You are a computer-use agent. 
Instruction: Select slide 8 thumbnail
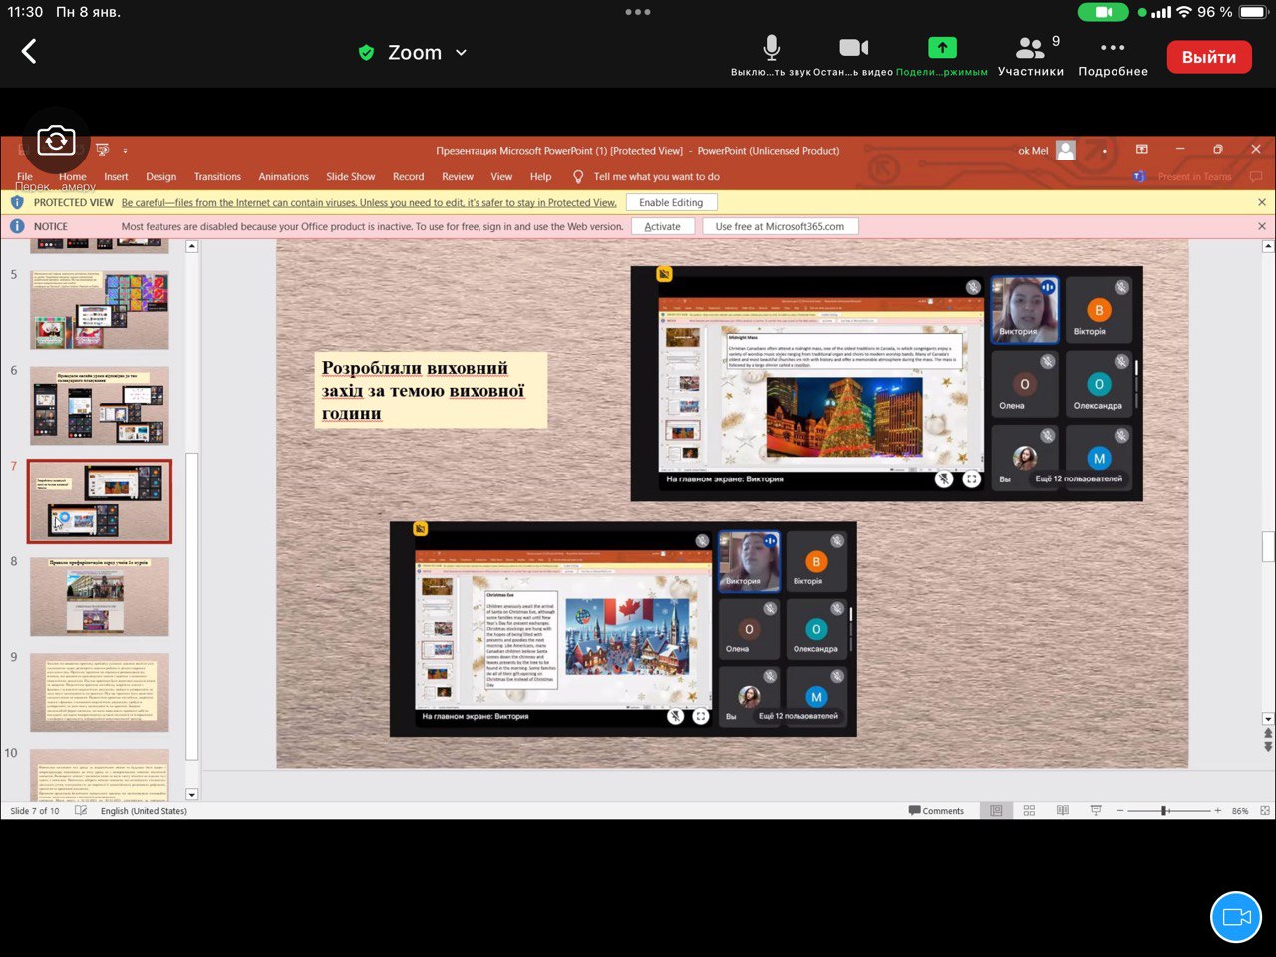(100, 596)
